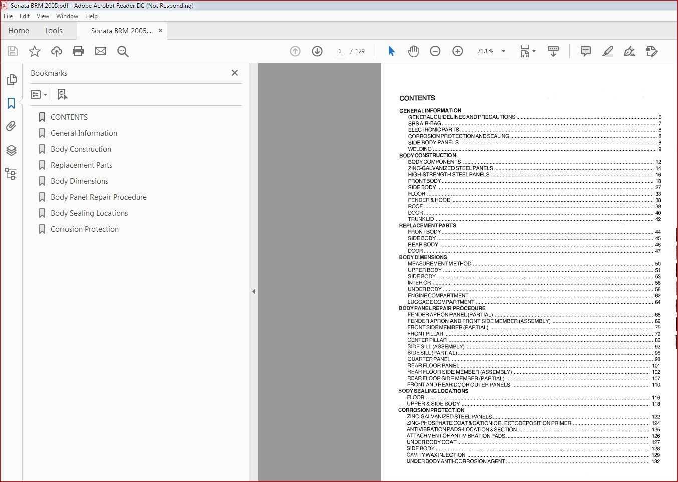Open the Window menu
The width and height of the screenshot is (678, 482).
67,16
